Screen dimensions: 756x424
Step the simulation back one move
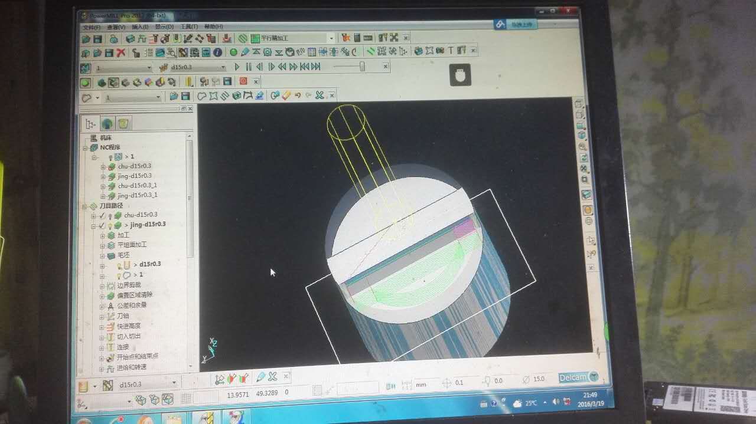259,67
